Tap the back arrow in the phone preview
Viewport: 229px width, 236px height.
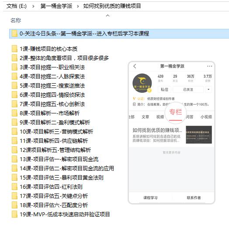click(x=135, y=66)
